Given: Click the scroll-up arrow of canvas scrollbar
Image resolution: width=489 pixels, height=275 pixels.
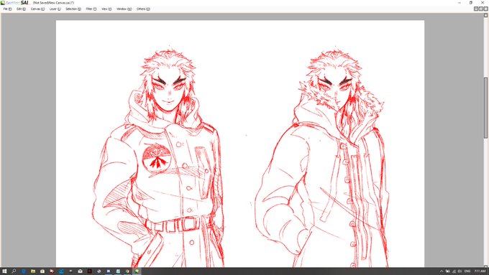Looking at the screenshot, I should 485,15.
